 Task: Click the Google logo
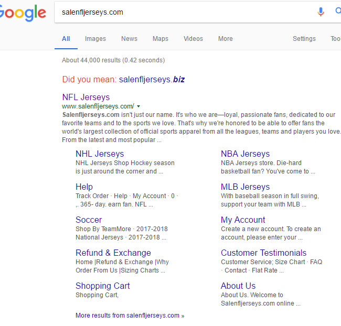pyautogui.click(x=23, y=13)
